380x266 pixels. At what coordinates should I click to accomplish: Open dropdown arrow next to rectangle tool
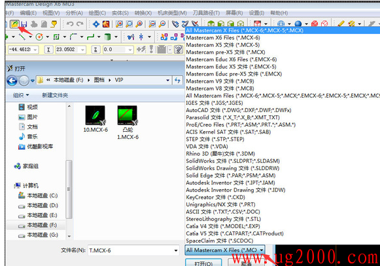(65, 37)
